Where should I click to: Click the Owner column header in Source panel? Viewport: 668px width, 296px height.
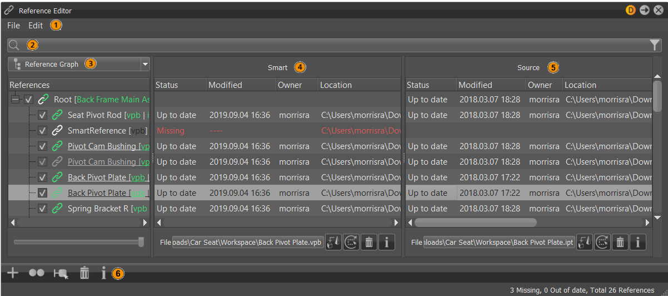click(x=544, y=85)
